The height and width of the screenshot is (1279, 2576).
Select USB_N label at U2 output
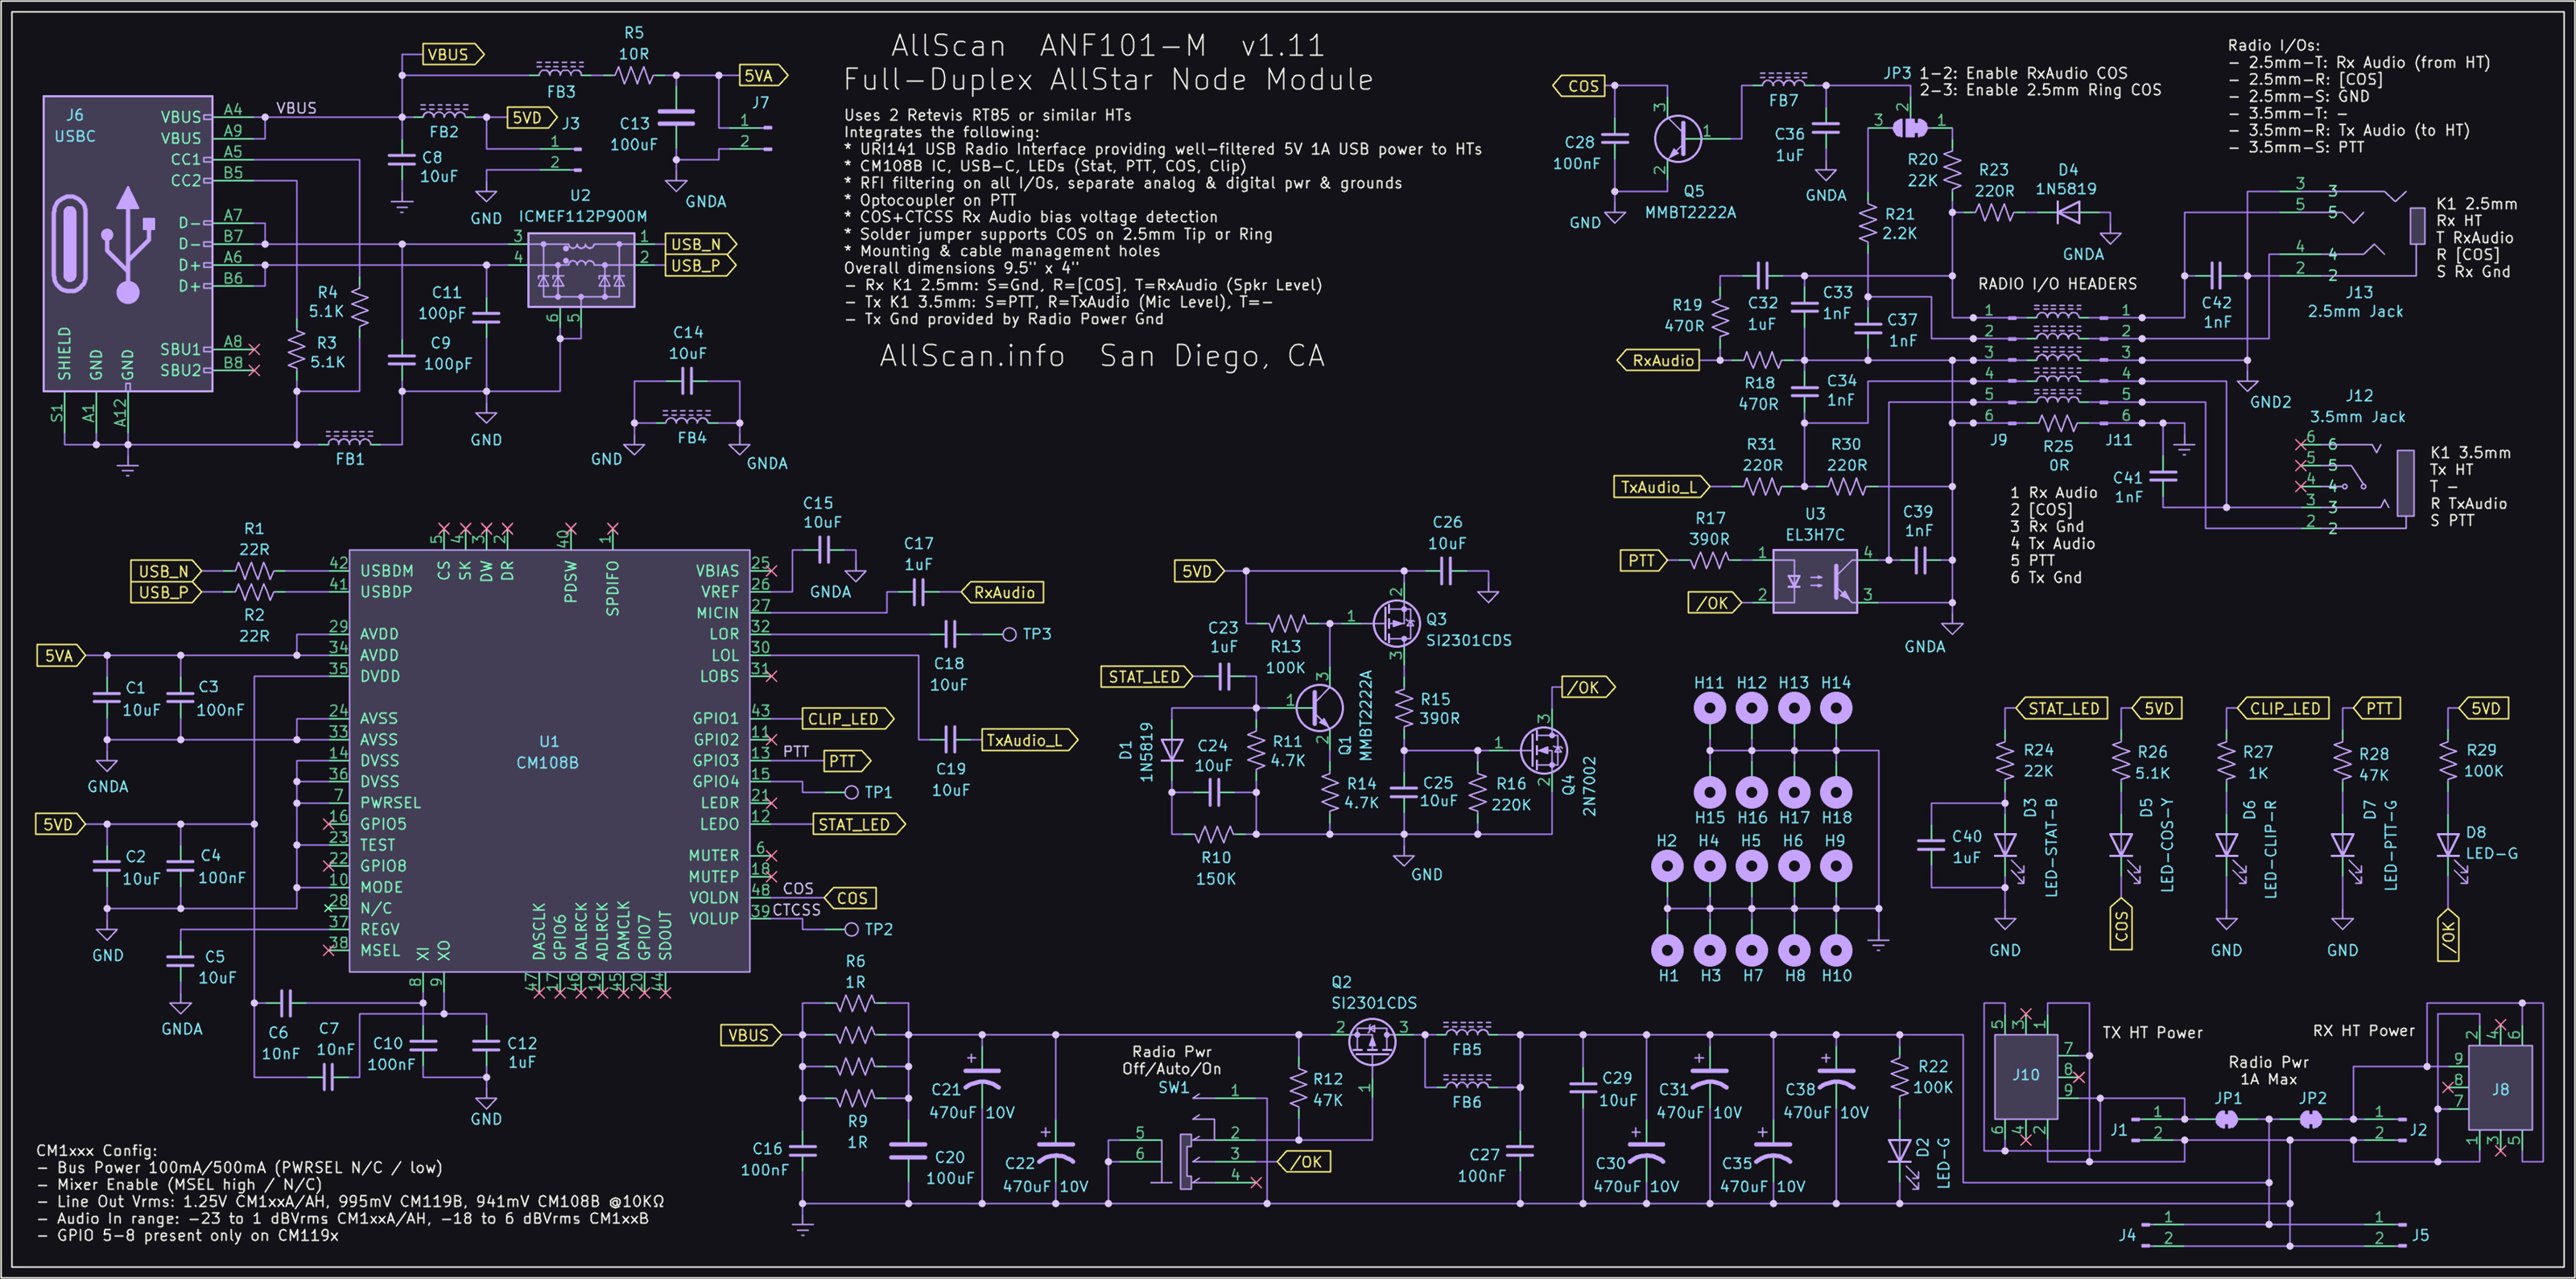click(x=700, y=244)
